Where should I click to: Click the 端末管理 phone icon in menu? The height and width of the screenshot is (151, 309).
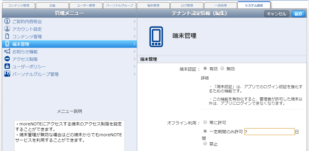[7, 44]
